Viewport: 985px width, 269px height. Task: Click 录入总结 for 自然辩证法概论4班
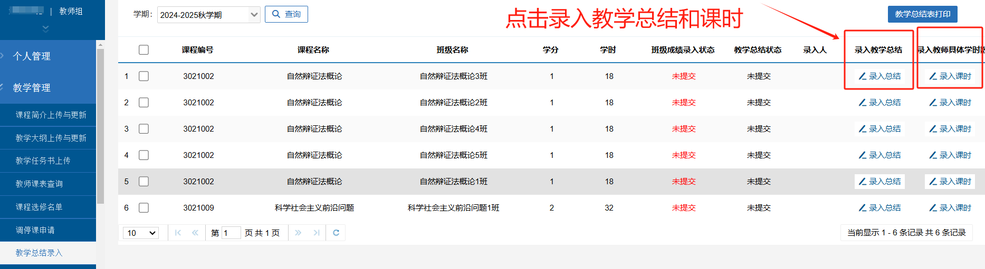click(x=879, y=129)
